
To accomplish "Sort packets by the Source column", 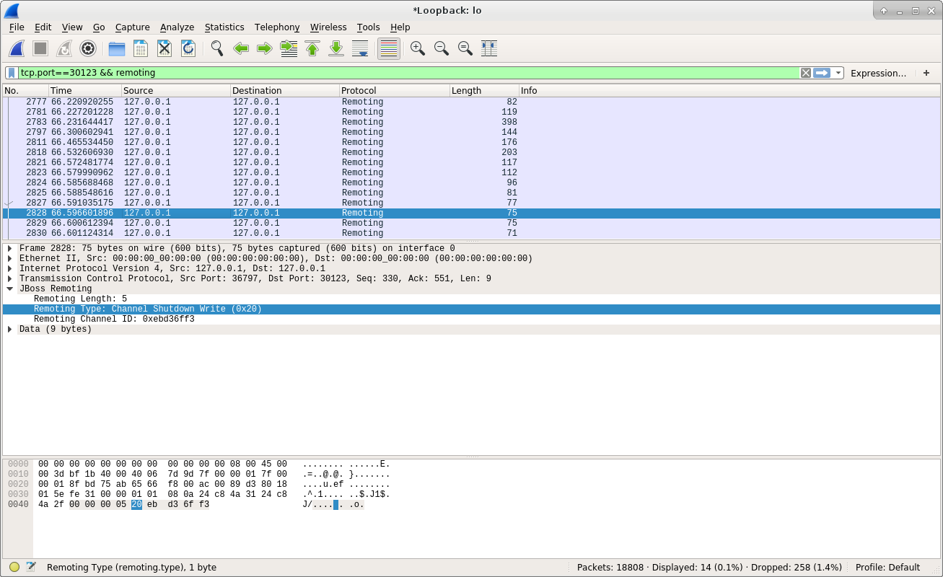I will click(x=175, y=90).
